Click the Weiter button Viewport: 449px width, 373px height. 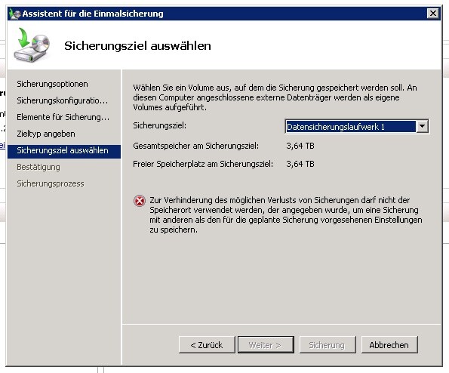266,345
